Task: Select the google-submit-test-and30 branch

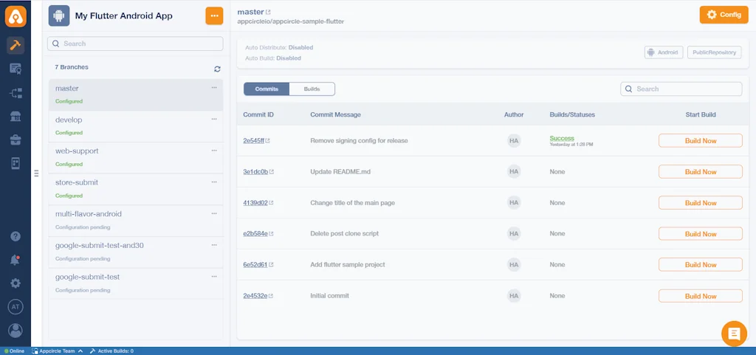Action: point(136,252)
